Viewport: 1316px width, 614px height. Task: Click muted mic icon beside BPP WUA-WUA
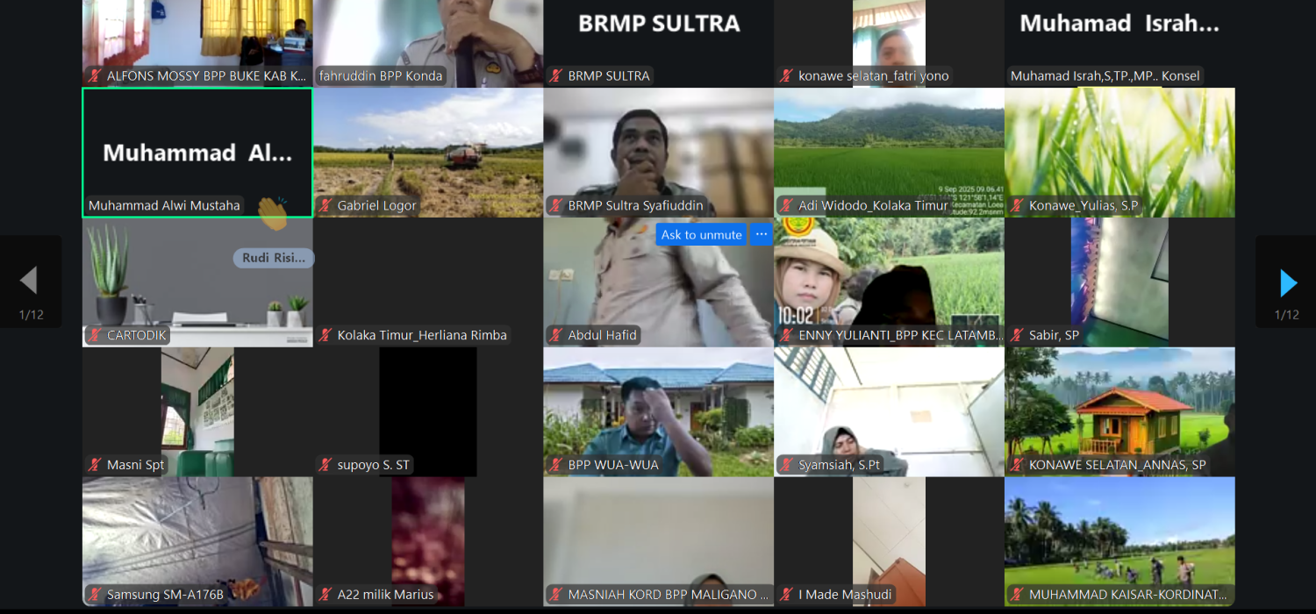[555, 466]
